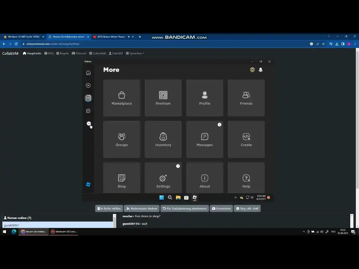Mute the YouTube tab audio icon
Viewport: 359px width, 269px height.
tap(129, 36)
